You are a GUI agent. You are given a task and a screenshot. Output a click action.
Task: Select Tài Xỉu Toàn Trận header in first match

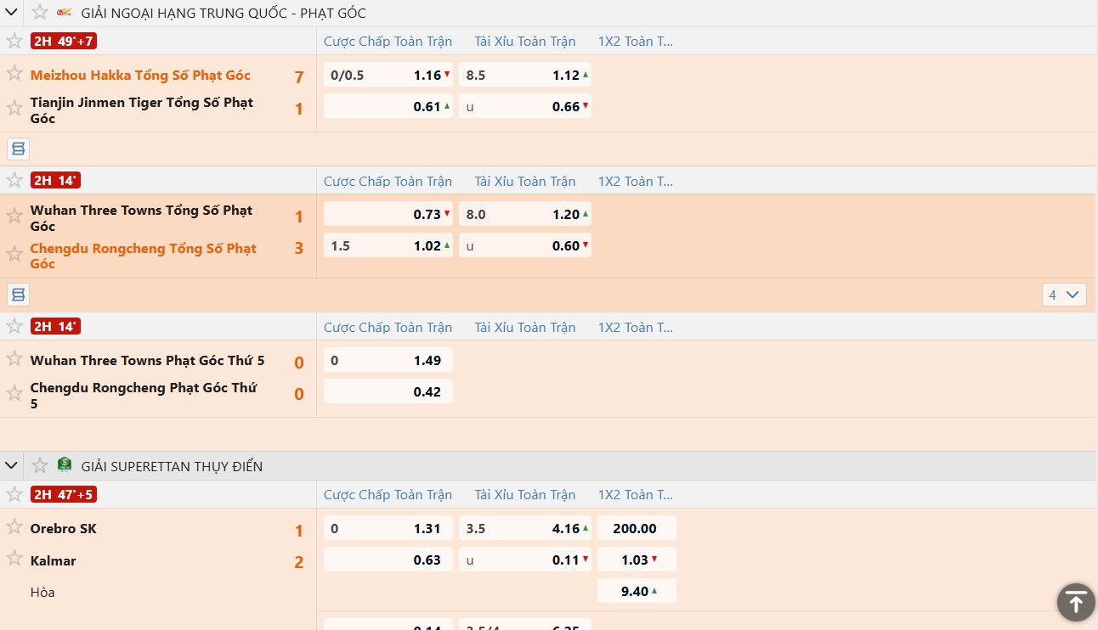[x=524, y=41]
